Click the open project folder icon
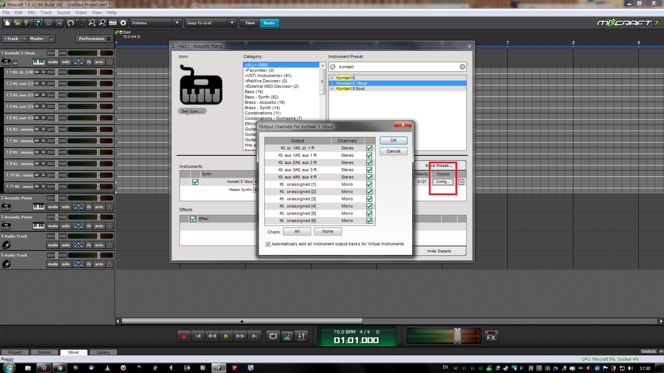The width and height of the screenshot is (664, 373). coord(18,23)
